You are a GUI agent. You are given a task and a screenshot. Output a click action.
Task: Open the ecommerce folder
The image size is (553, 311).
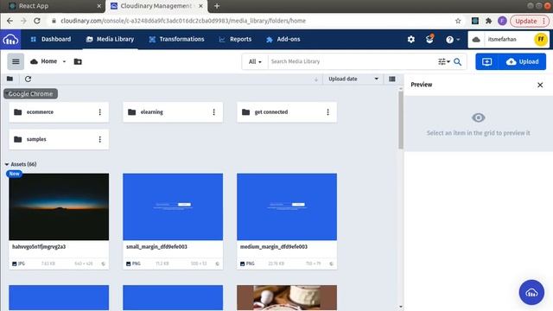[59, 112]
